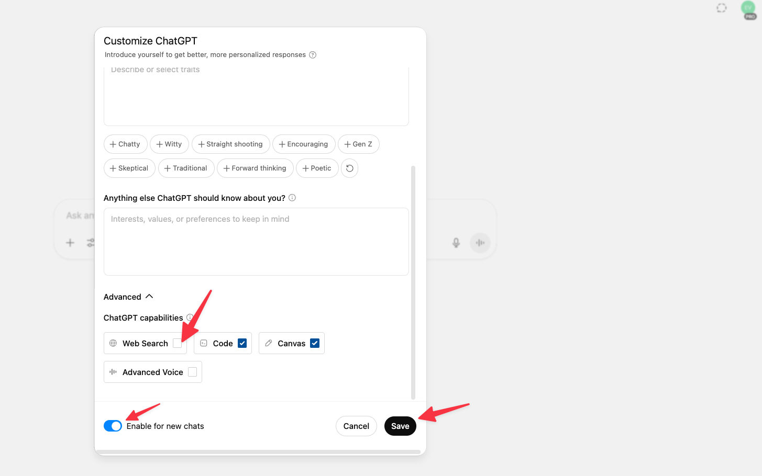Click the Cancel button
762x476 pixels.
pos(356,426)
